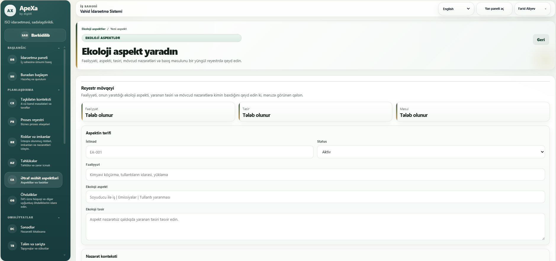Open the TR Təlim və səriştə icon

point(12,246)
